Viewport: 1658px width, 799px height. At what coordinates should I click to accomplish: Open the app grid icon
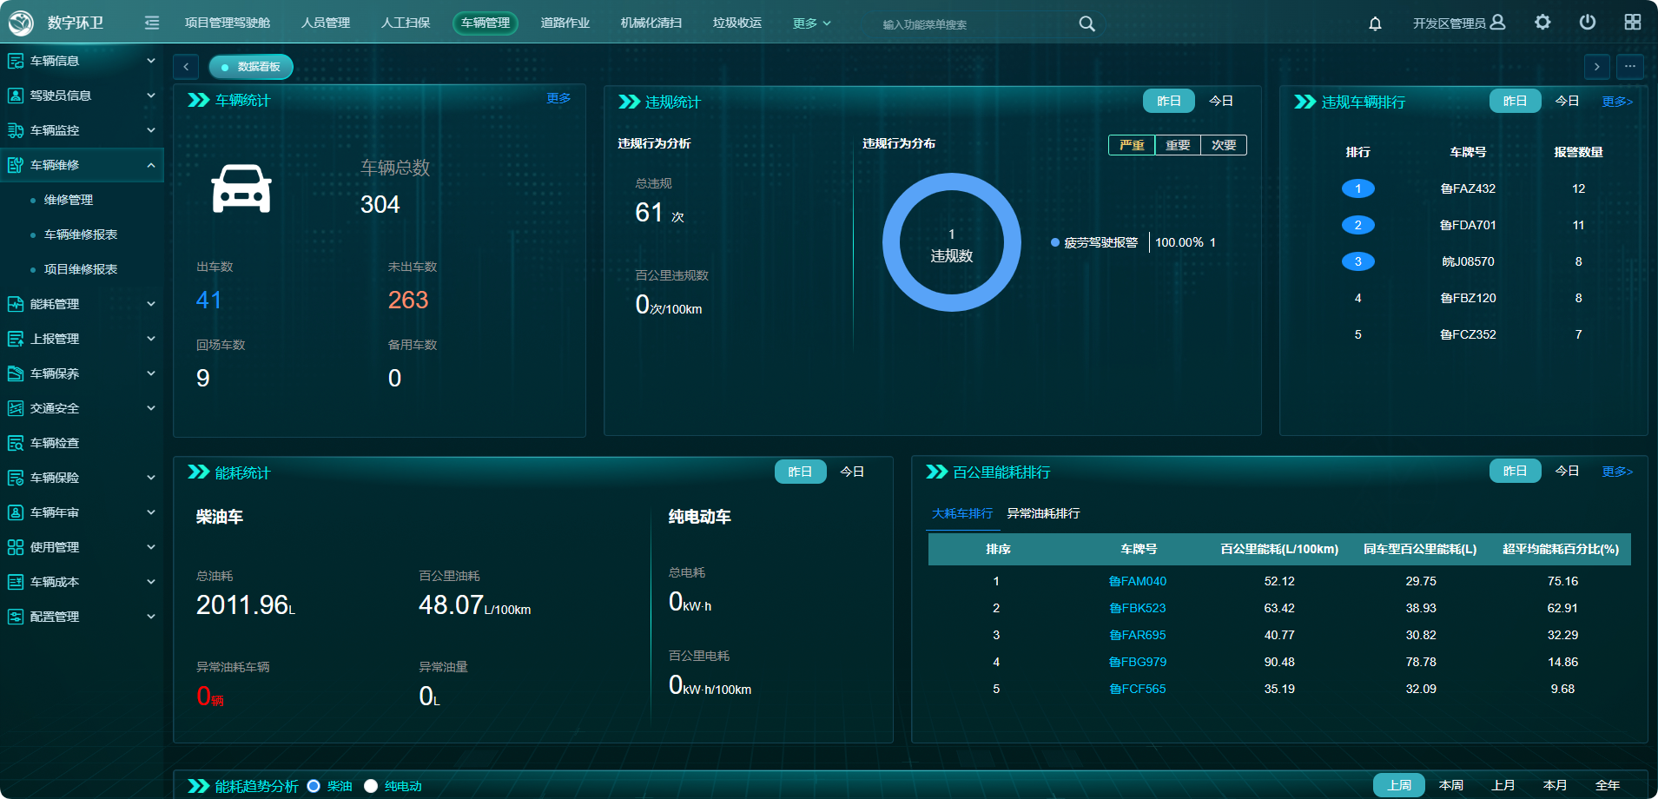point(1633,23)
